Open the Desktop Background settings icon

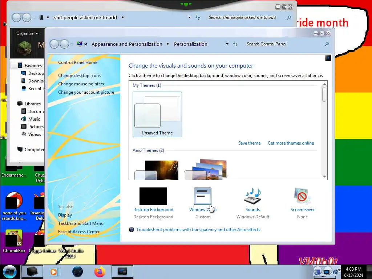pos(153,196)
